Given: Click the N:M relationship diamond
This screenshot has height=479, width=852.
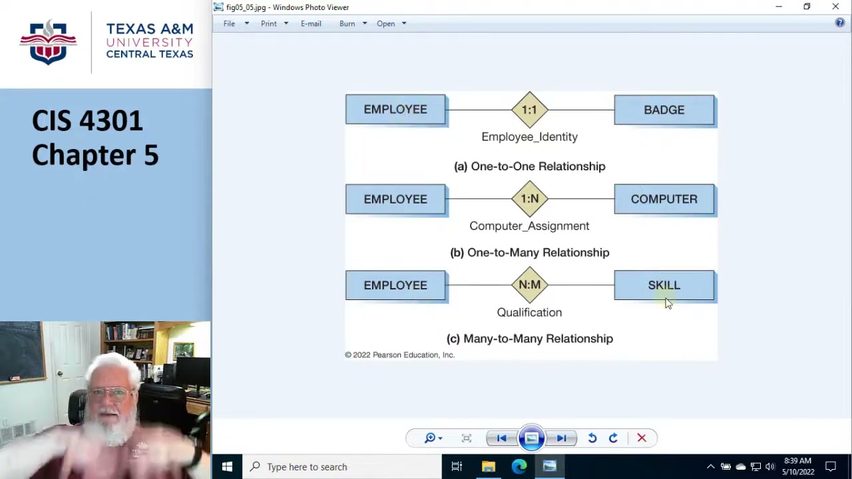Looking at the screenshot, I should tap(530, 285).
